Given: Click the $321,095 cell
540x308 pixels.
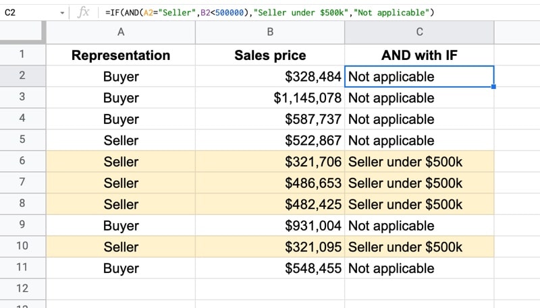Looking at the screenshot, I should point(270,247).
